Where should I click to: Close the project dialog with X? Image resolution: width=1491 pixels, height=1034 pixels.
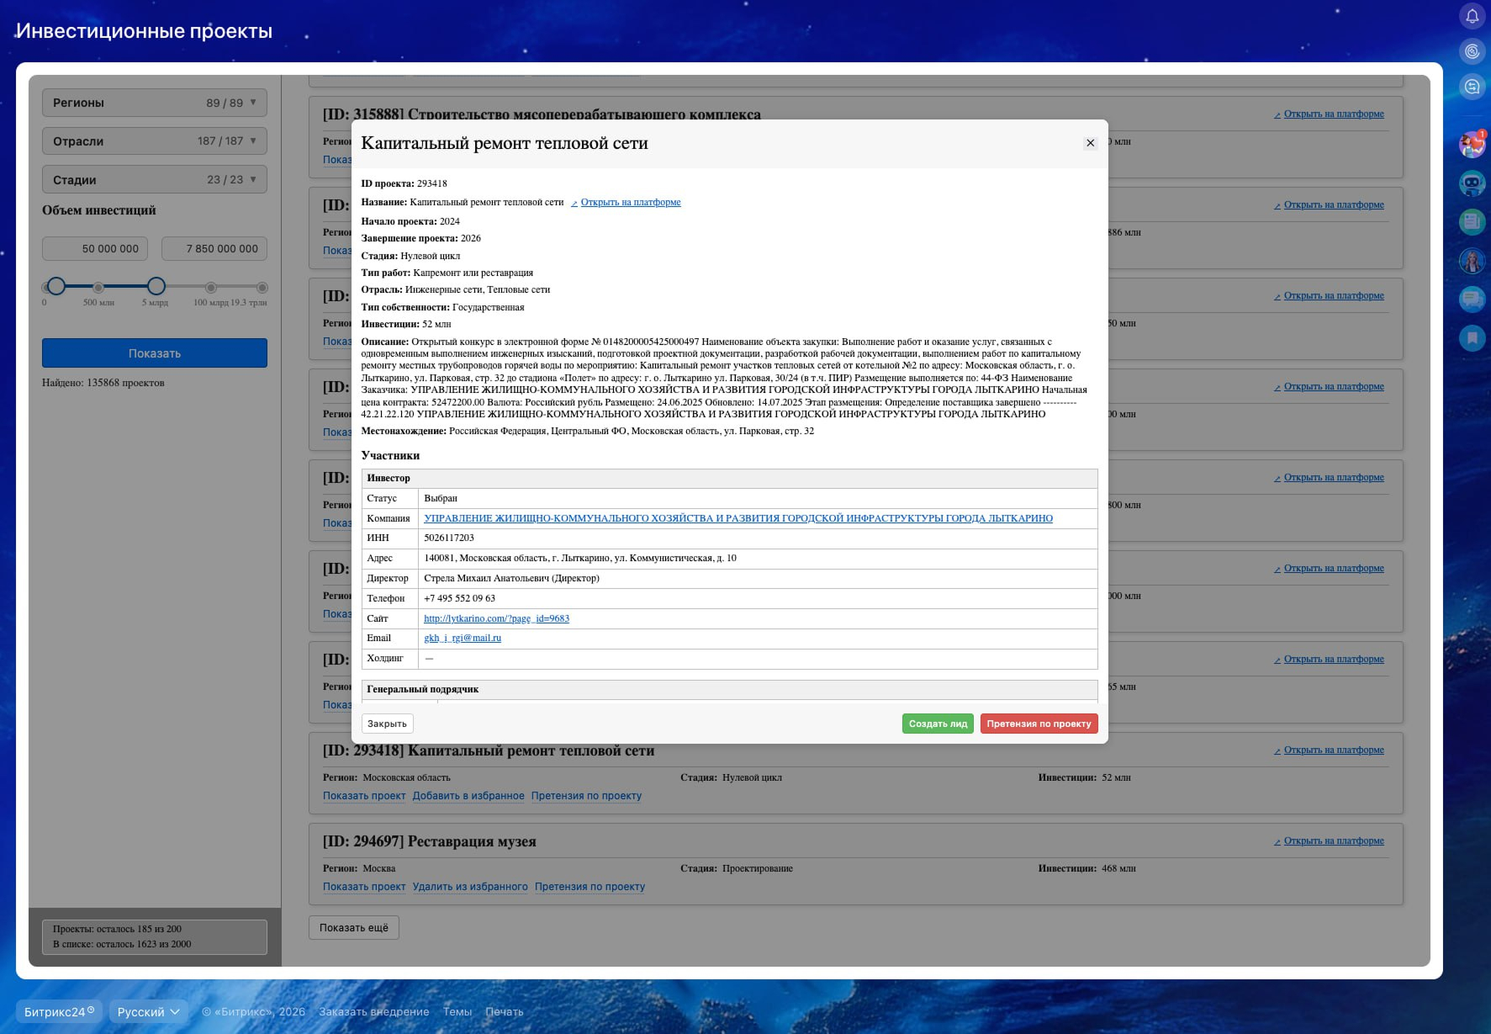pyautogui.click(x=1090, y=143)
